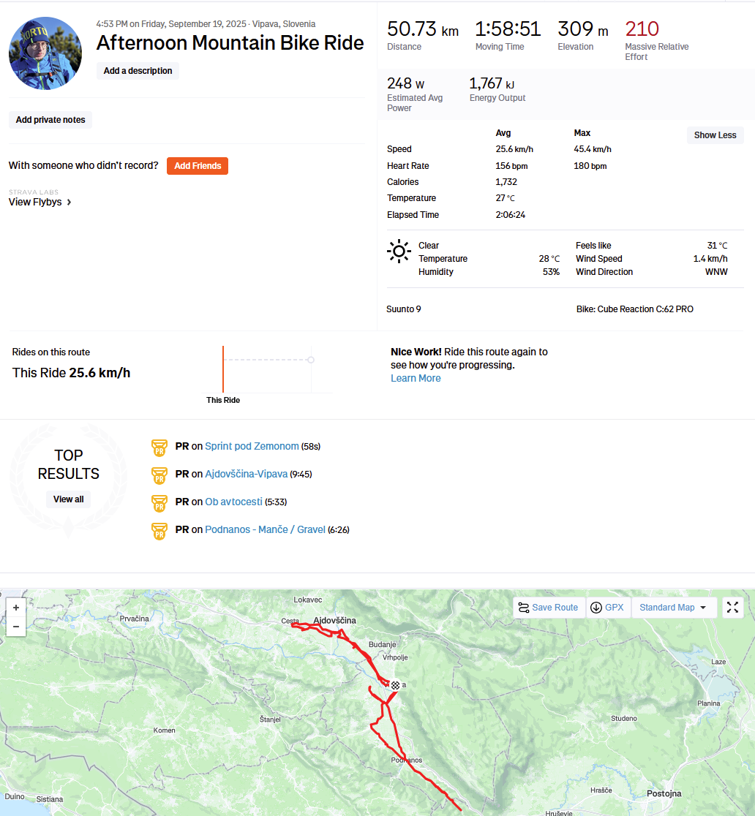Click the athlete profile photo
This screenshot has width=755, height=816.
click(x=45, y=53)
